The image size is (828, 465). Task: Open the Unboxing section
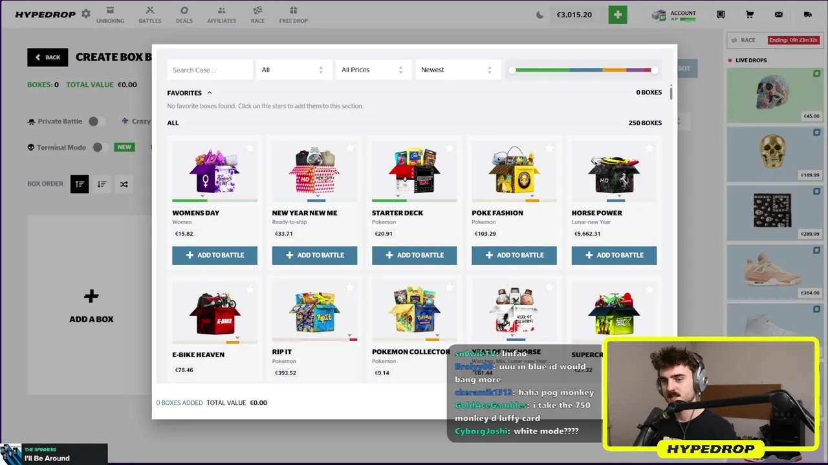point(110,14)
